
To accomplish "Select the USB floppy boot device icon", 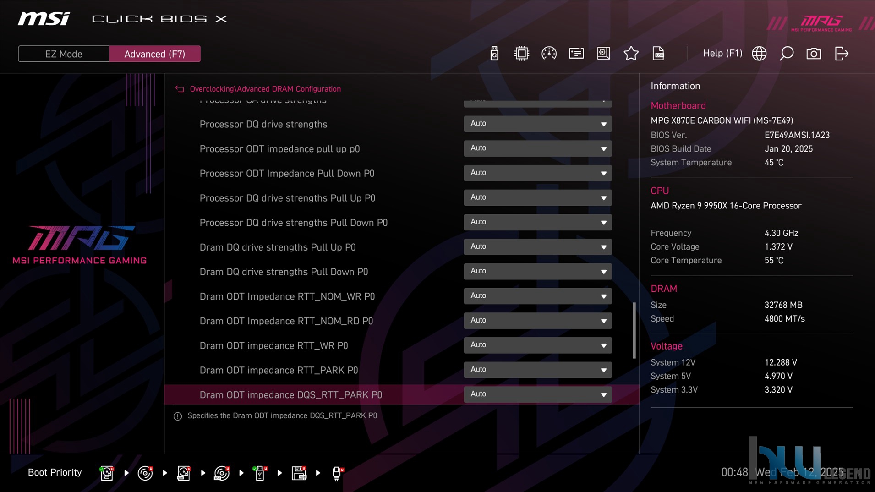I will (299, 473).
